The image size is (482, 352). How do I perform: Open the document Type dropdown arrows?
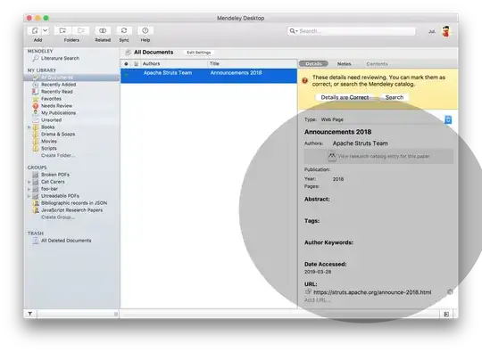[x=448, y=119]
